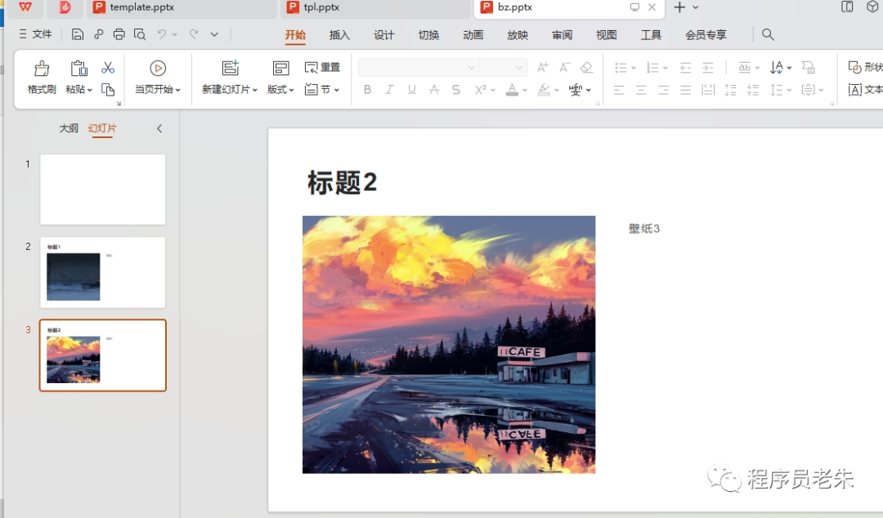Screen dimensions: 883x518
Task: Click the Print Preview icon
Action: click(x=140, y=34)
